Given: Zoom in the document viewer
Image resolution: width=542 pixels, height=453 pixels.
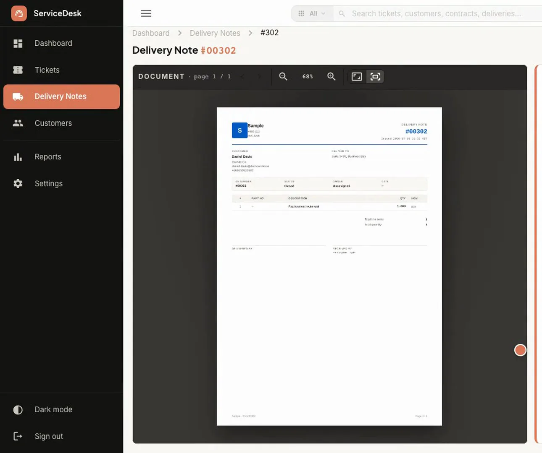Looking at the screenshot, I should 332,76.
